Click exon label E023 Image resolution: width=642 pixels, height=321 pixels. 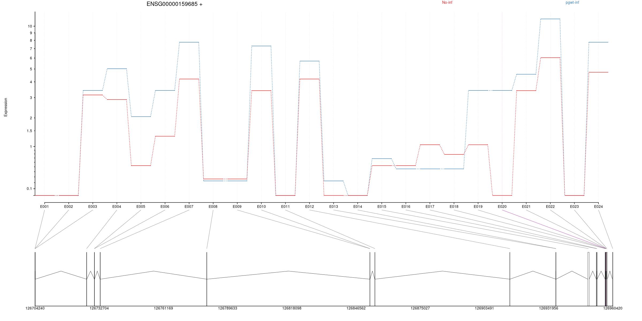point(574,207)
